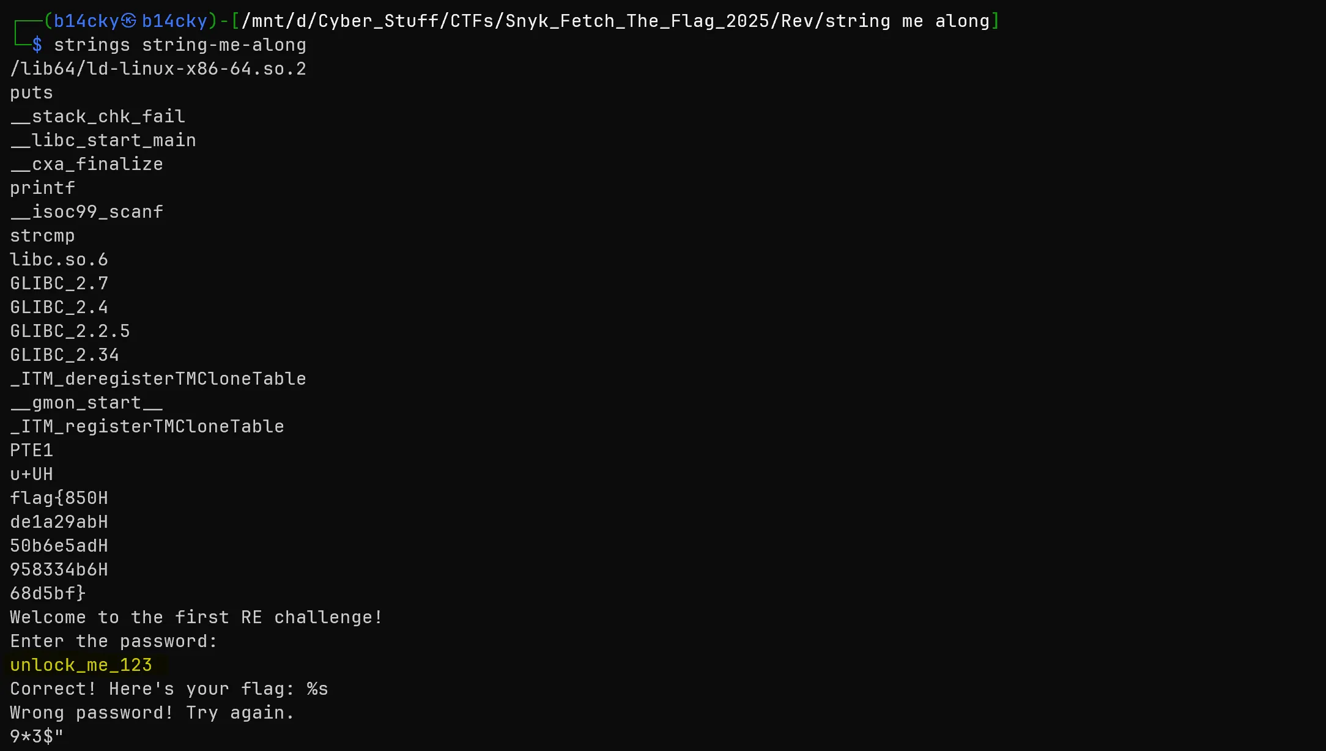Click the 50b6e5adH string line
The height and width of the screenshot is (751, 1326).
[59, 546]
